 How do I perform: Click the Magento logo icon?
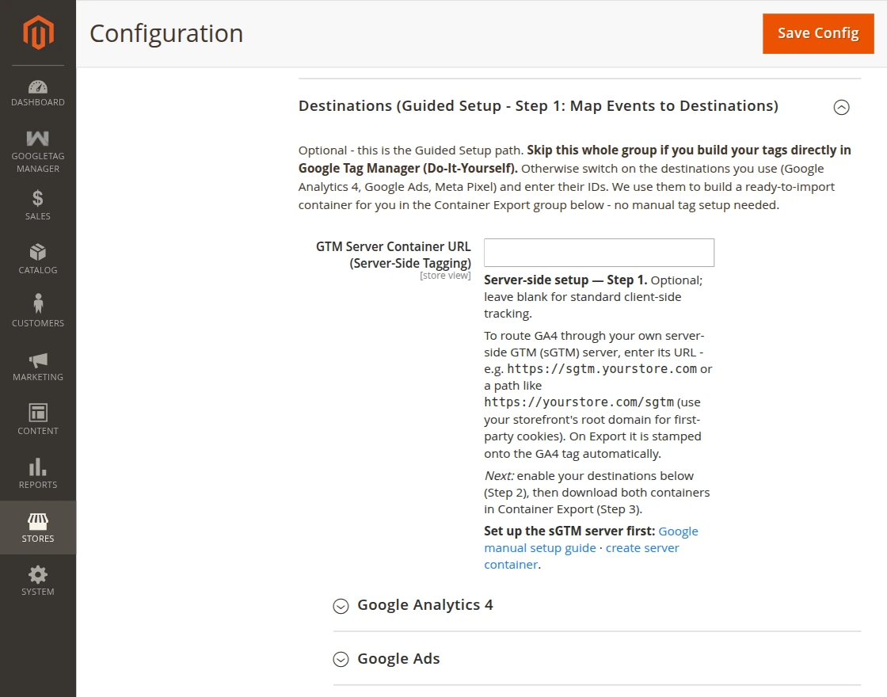click(x=38, y=32)
